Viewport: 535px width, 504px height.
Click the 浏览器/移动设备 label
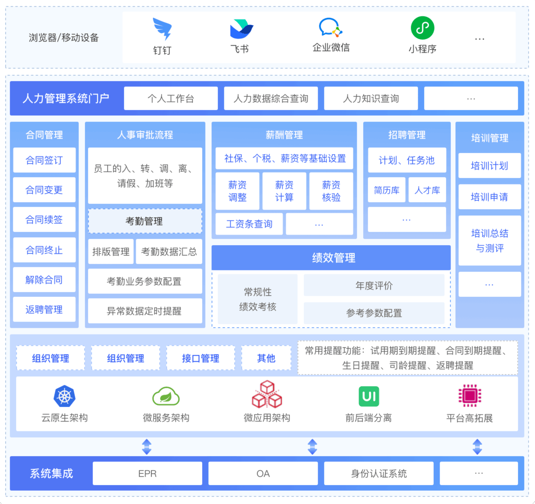pos(64,38)
